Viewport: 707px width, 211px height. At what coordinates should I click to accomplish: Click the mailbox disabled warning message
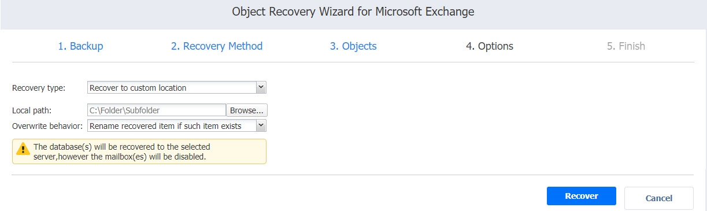[x=139, y=151]
